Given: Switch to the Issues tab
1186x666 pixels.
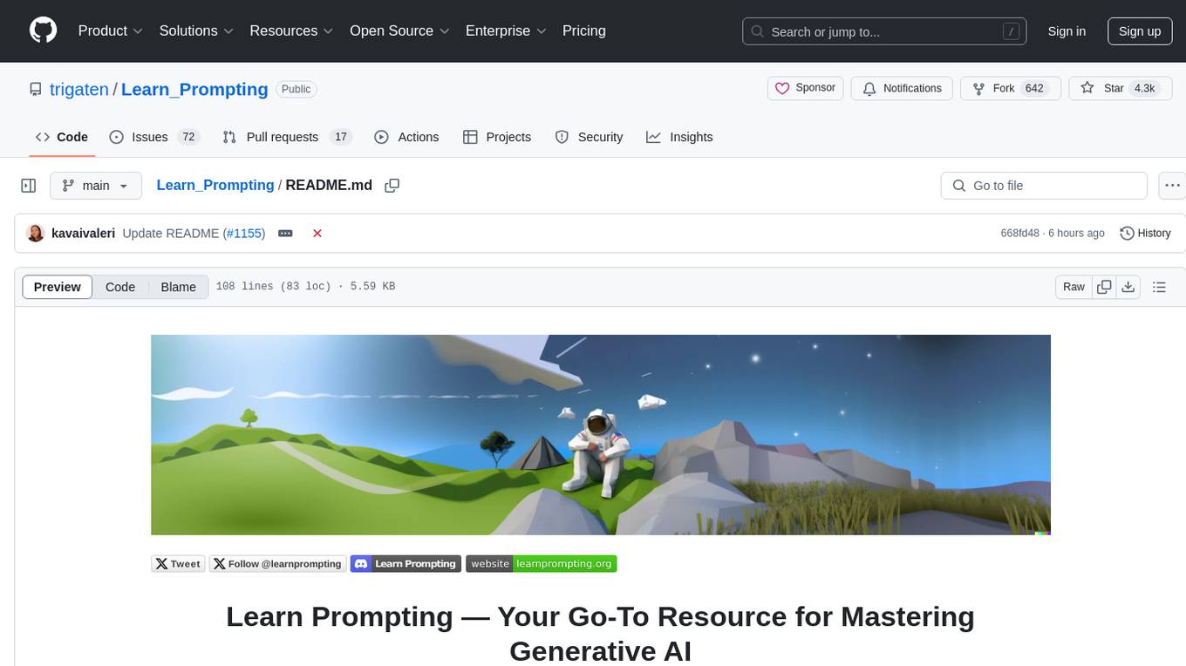Looking at the screenshot, I should point(154,137).
